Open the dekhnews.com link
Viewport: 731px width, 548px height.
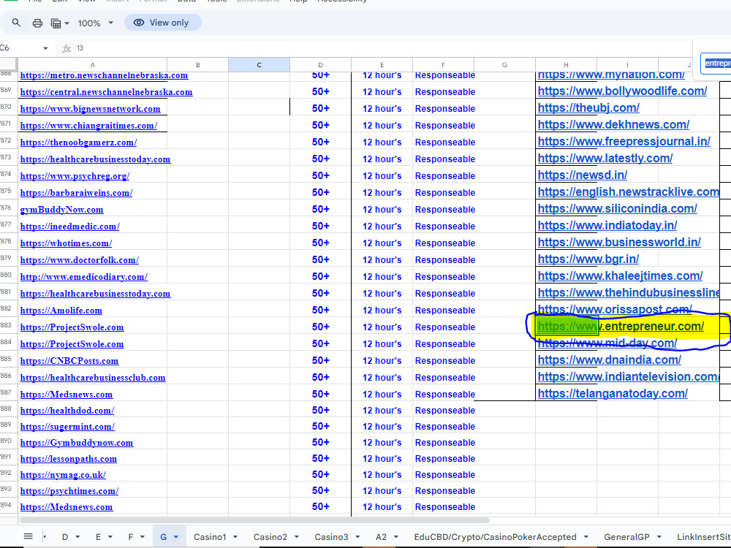point(613,124)
